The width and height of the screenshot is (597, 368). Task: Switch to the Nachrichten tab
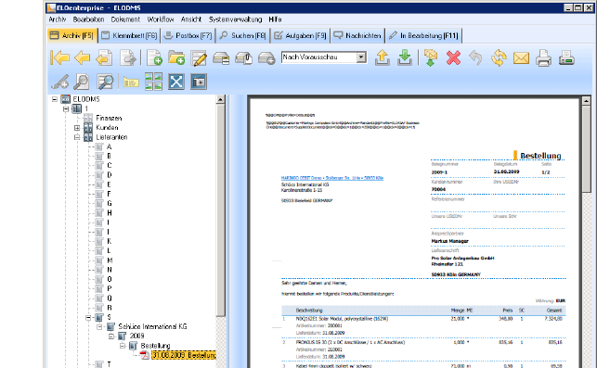coord(357,35)
